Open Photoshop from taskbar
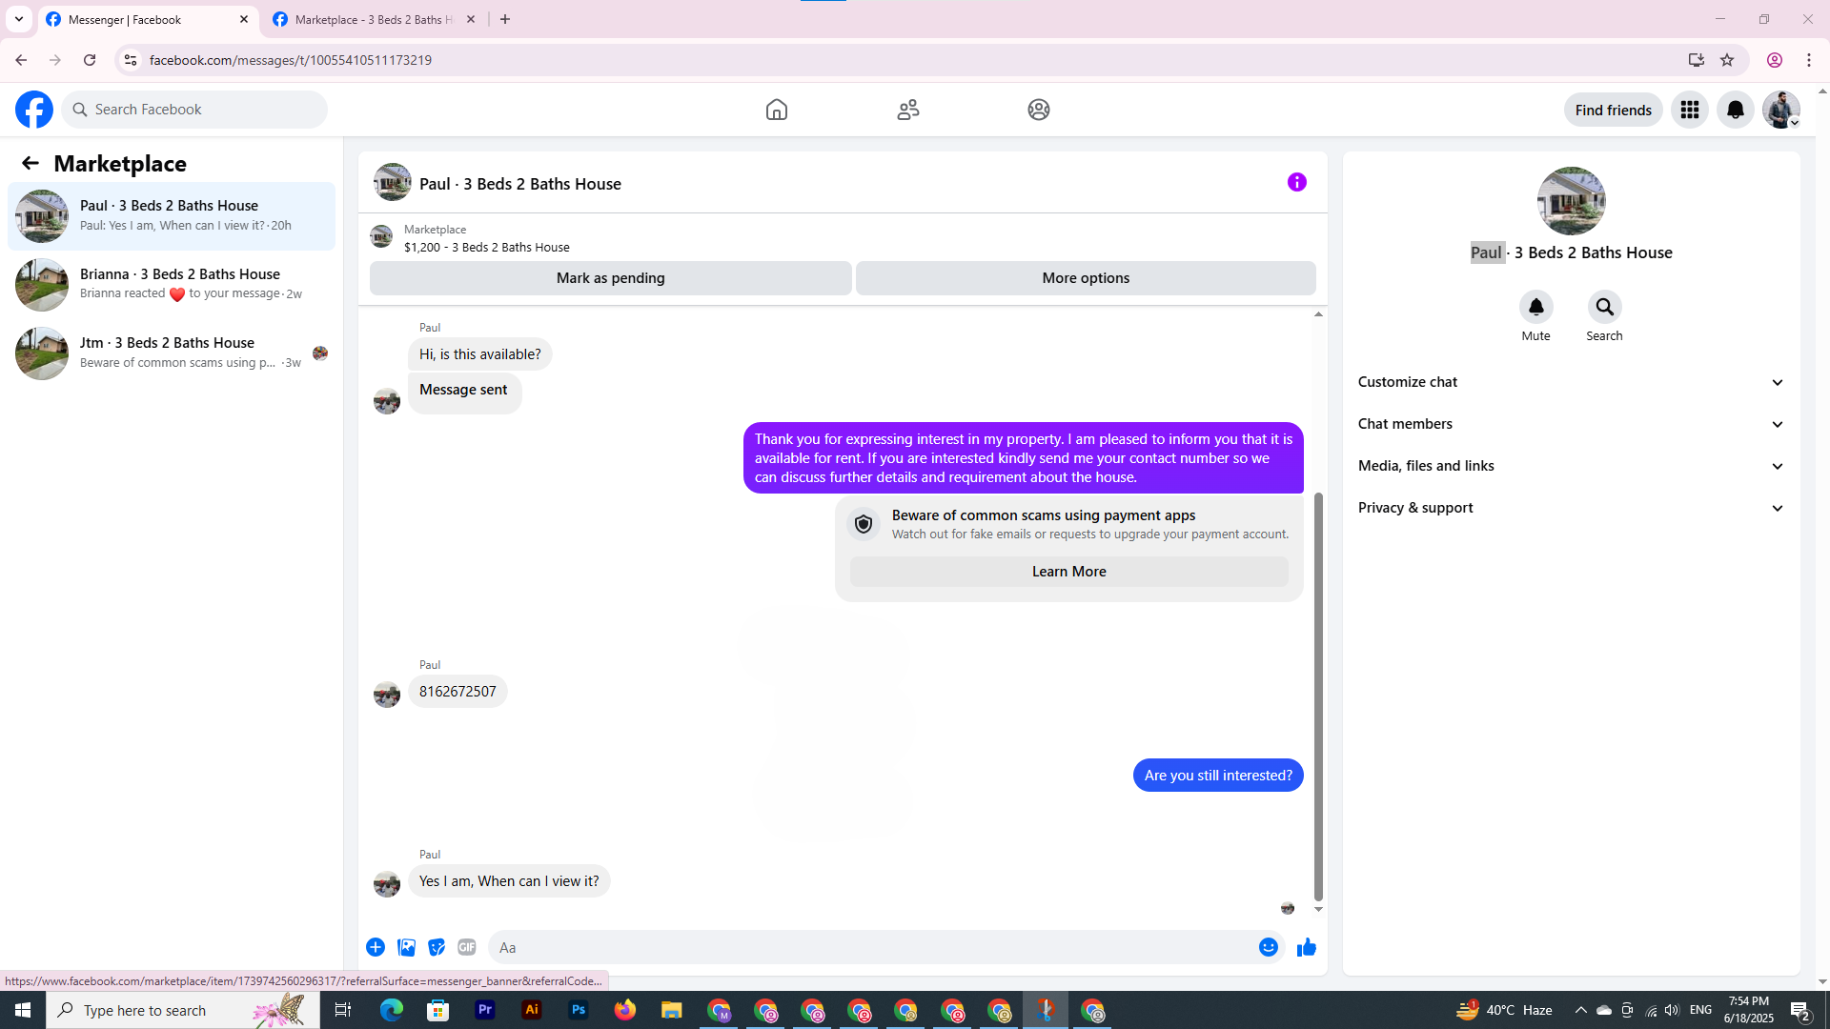The image size is (1830, 1029). click(x=579, y=1010)
